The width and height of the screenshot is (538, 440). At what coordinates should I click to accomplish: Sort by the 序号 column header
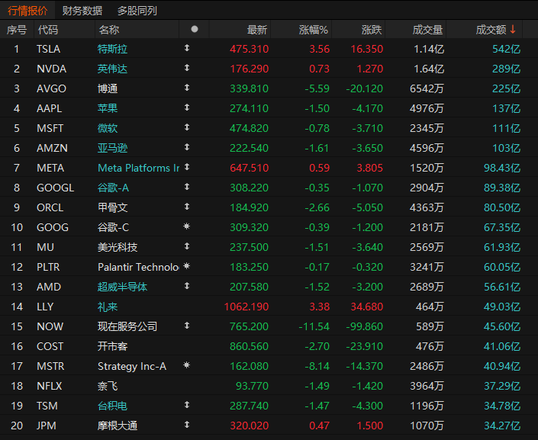pyautogui.click(x=17, y=30)
